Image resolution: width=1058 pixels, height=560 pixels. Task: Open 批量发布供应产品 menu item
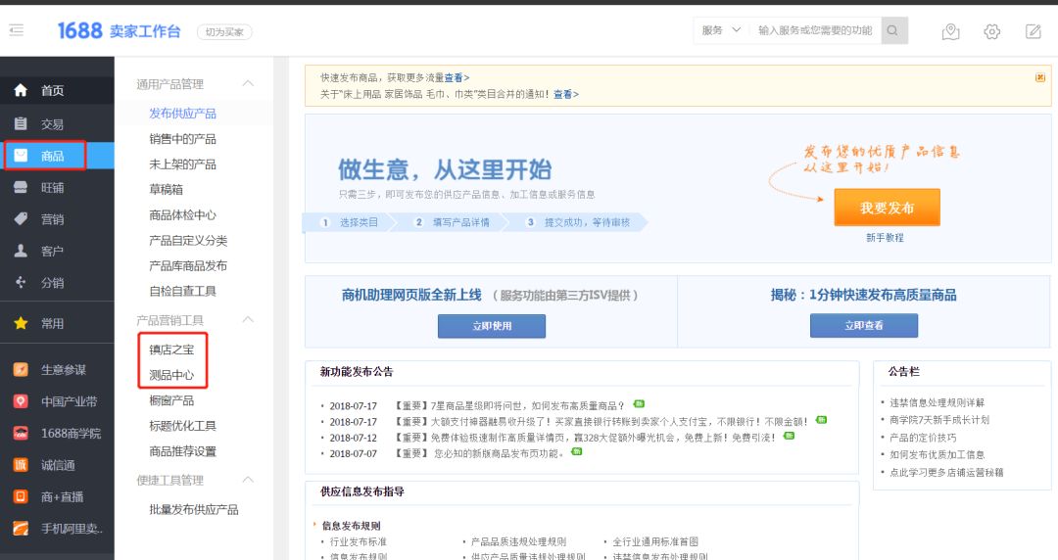pos(194,509)
